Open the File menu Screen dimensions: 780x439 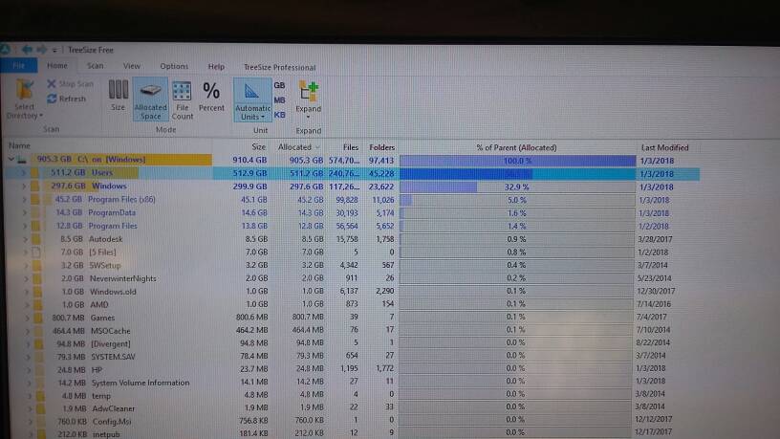click(17, 66)
